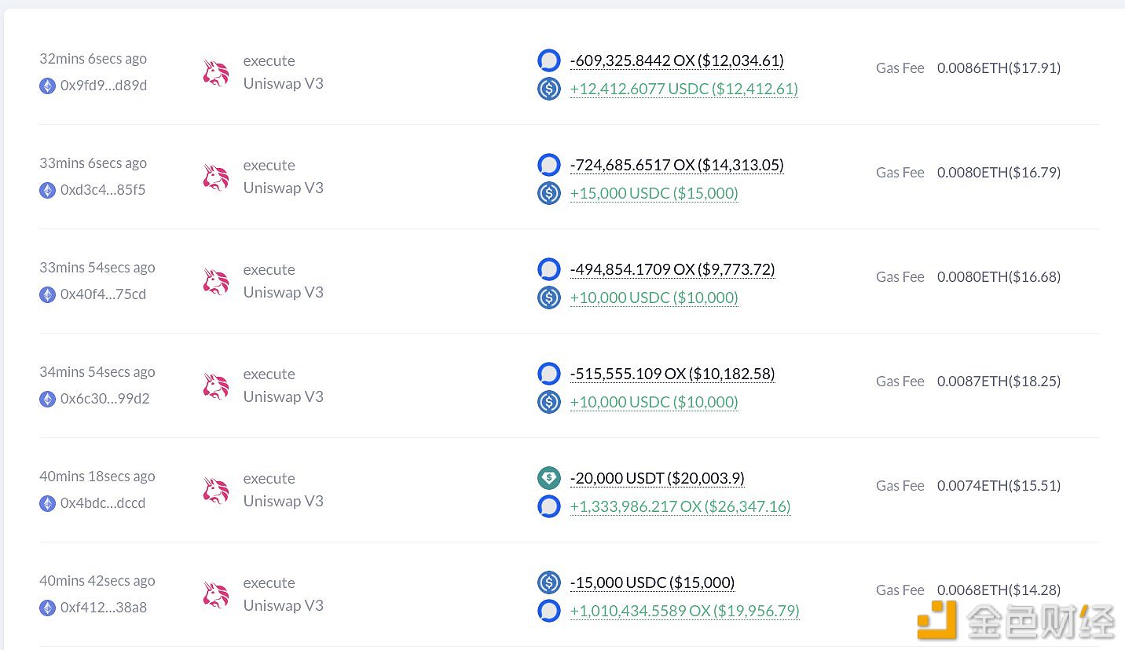1125x650 pixels.
Task: Click the -20,000 USDT amount link
Action: tap(658, 478)
